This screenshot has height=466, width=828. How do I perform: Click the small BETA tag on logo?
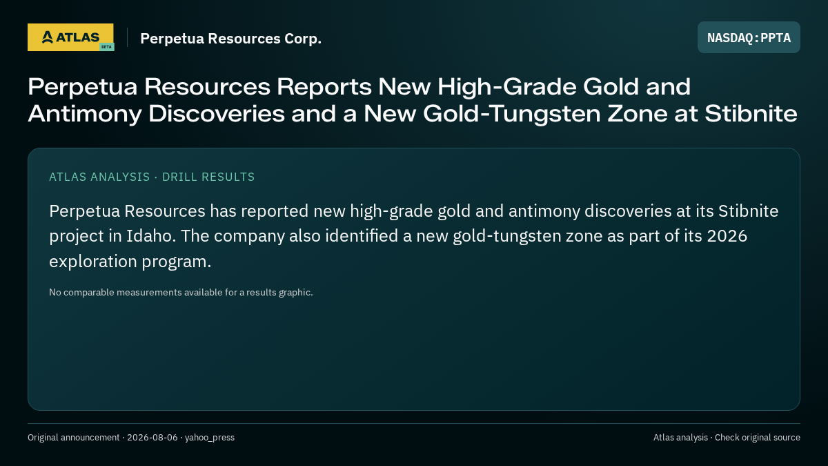(x=106, y=47)
